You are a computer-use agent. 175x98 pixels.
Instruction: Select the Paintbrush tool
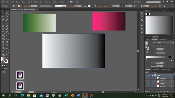click(7, 26)
